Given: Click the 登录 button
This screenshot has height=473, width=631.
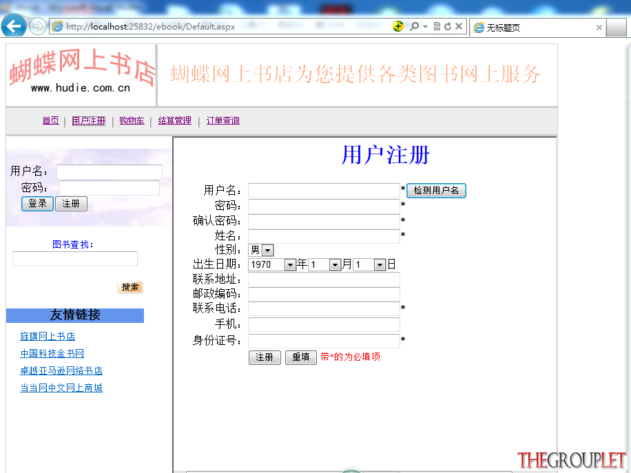Looking at the screenshot, I should [x=37, y=204].
